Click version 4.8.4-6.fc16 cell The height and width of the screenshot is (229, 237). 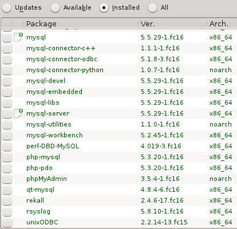160,189
